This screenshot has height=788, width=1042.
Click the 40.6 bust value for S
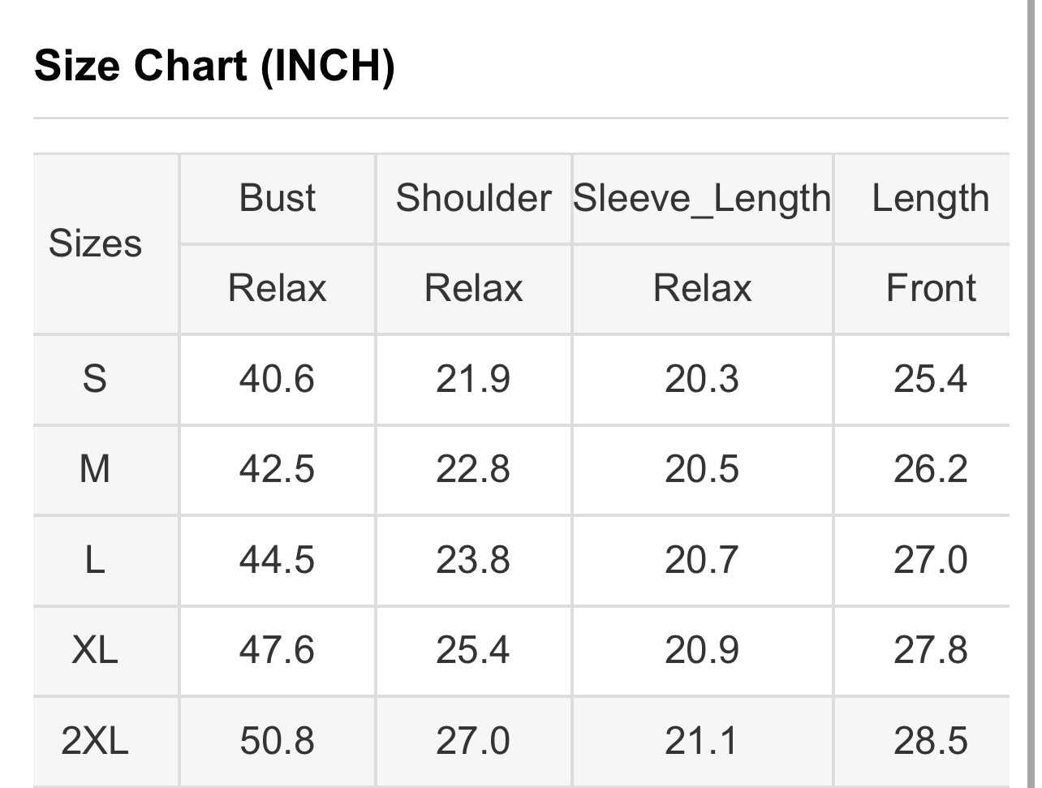pyautogui.click(x=277, y=379)
